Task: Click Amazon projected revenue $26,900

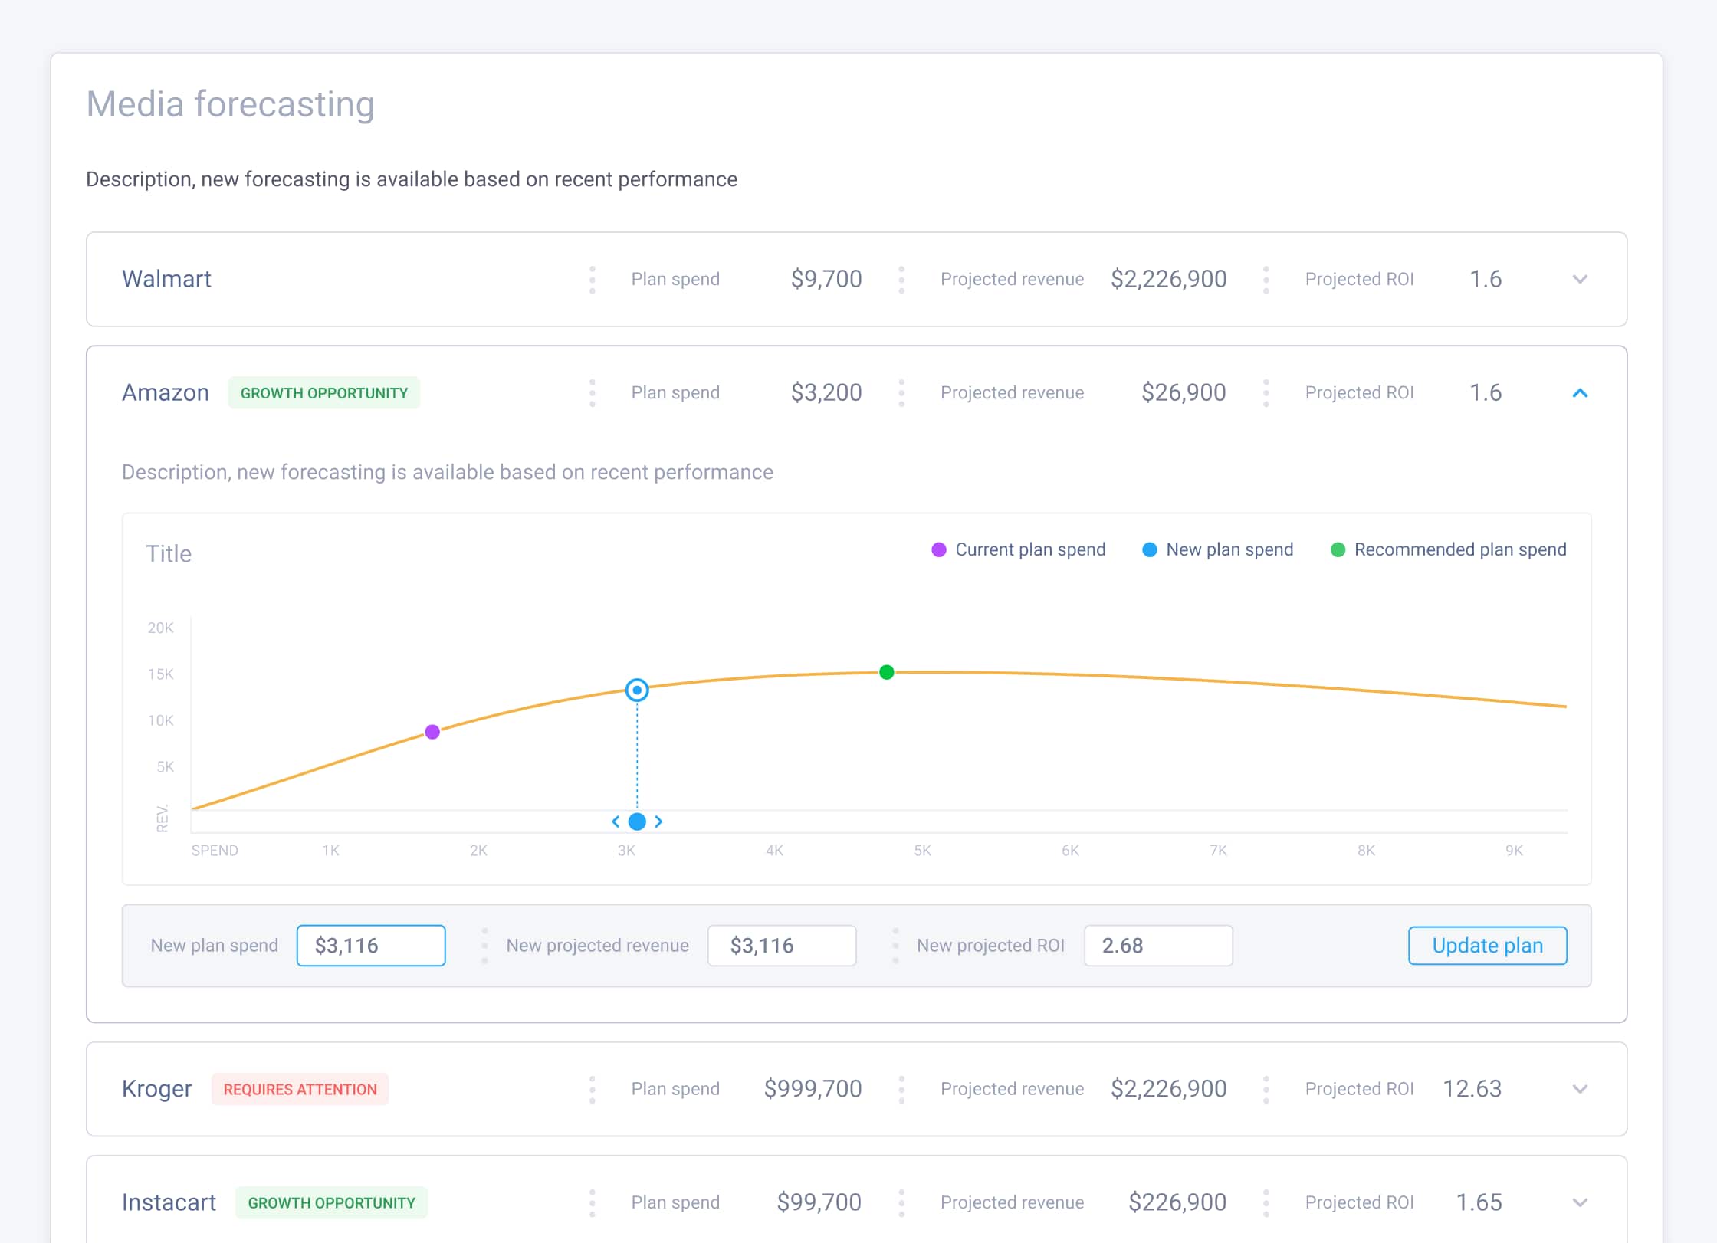Action: (x=1184, y=393)
